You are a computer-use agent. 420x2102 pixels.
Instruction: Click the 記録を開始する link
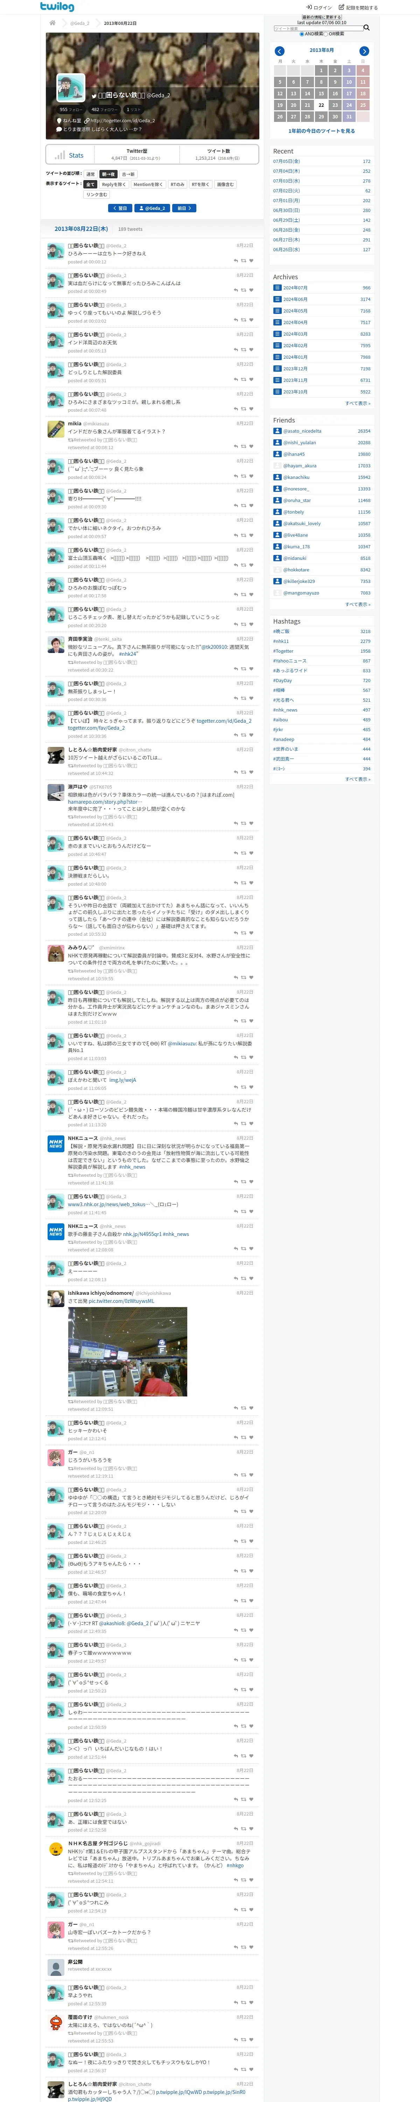tap(359, 7)
